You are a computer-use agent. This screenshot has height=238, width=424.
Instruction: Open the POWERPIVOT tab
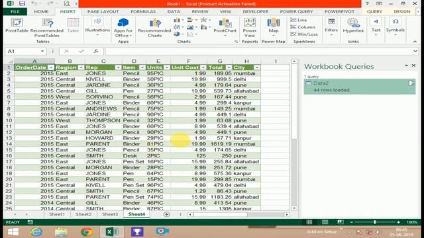339,12
